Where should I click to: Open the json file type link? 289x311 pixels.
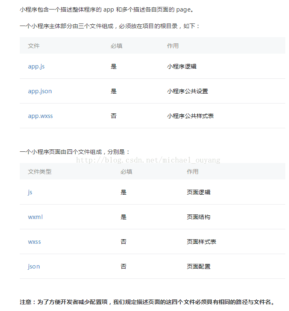click(34, 266)
